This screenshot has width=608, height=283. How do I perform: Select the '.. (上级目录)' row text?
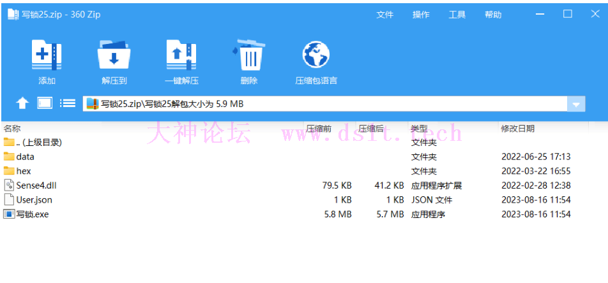pyautogui.click(x=39, y=143)
